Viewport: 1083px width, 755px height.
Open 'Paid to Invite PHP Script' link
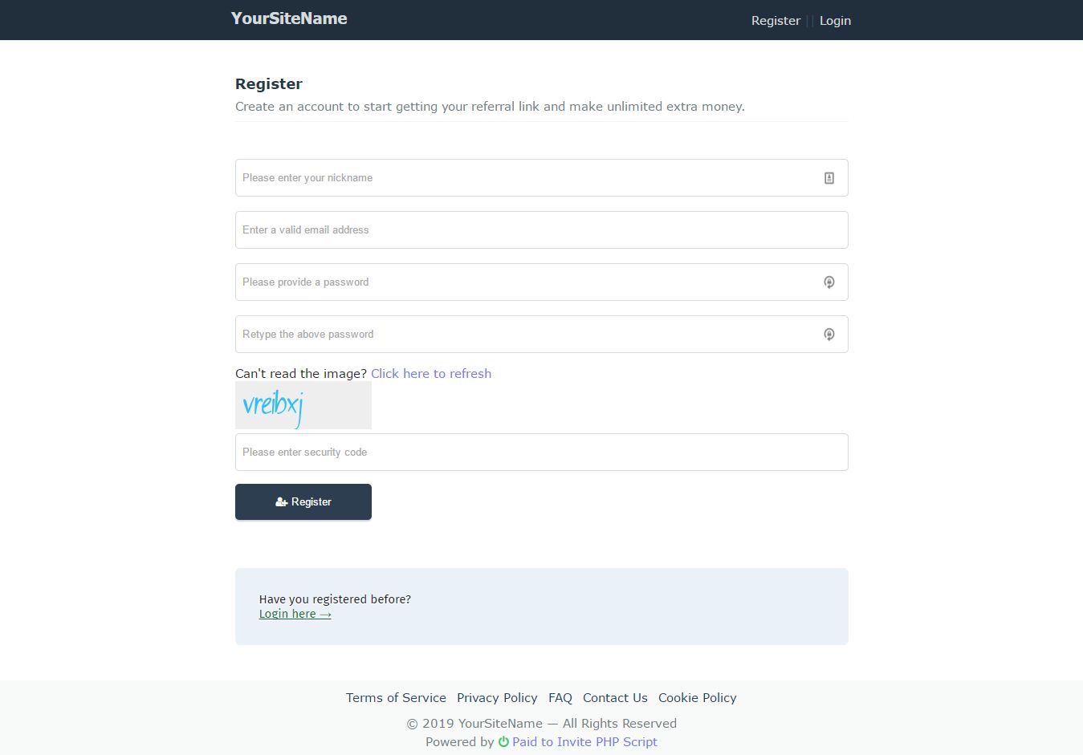tap(584, 742)
